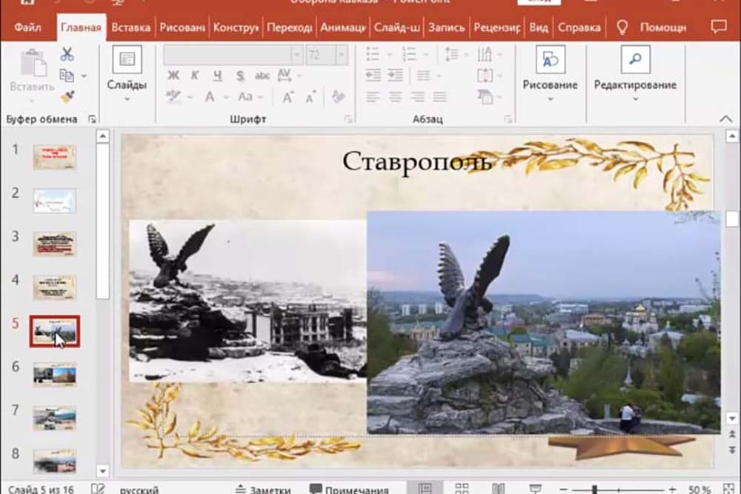
Task: Click the Character spacing AV icon
Action: pyautogui.click(x=284, y=75)
